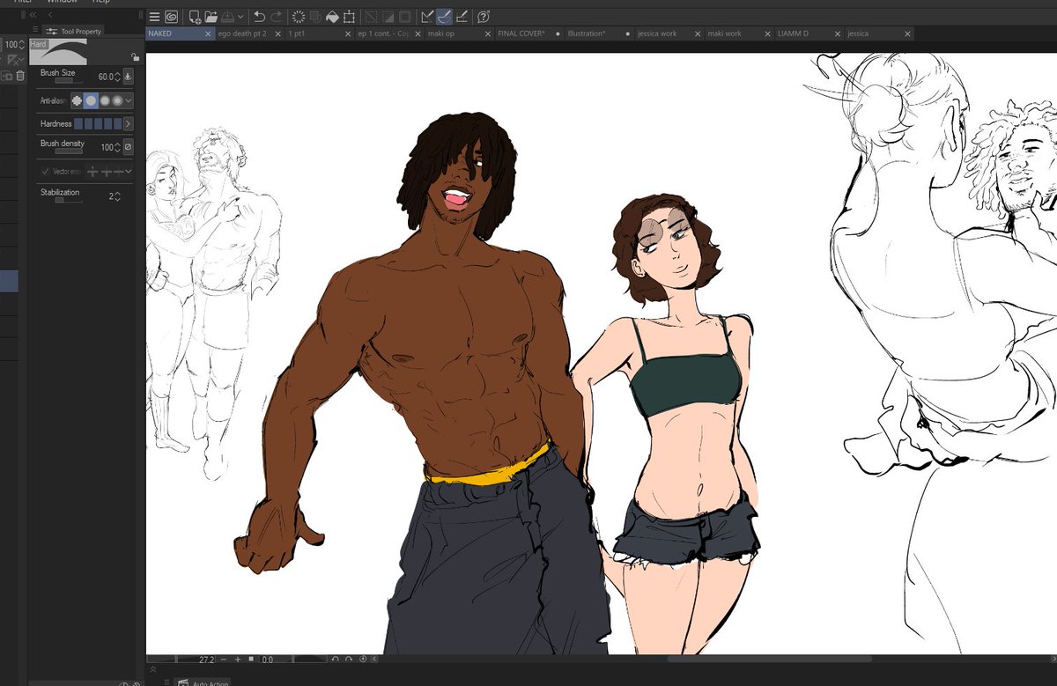The width and height of the screenshot is (1057, 686).
Task: Select anti-aliasing Strong option
Action: point(117,100)
